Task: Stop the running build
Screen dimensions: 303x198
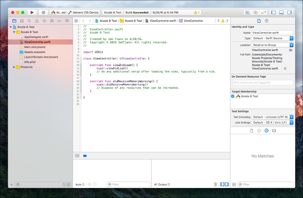Action: point(43,12)
